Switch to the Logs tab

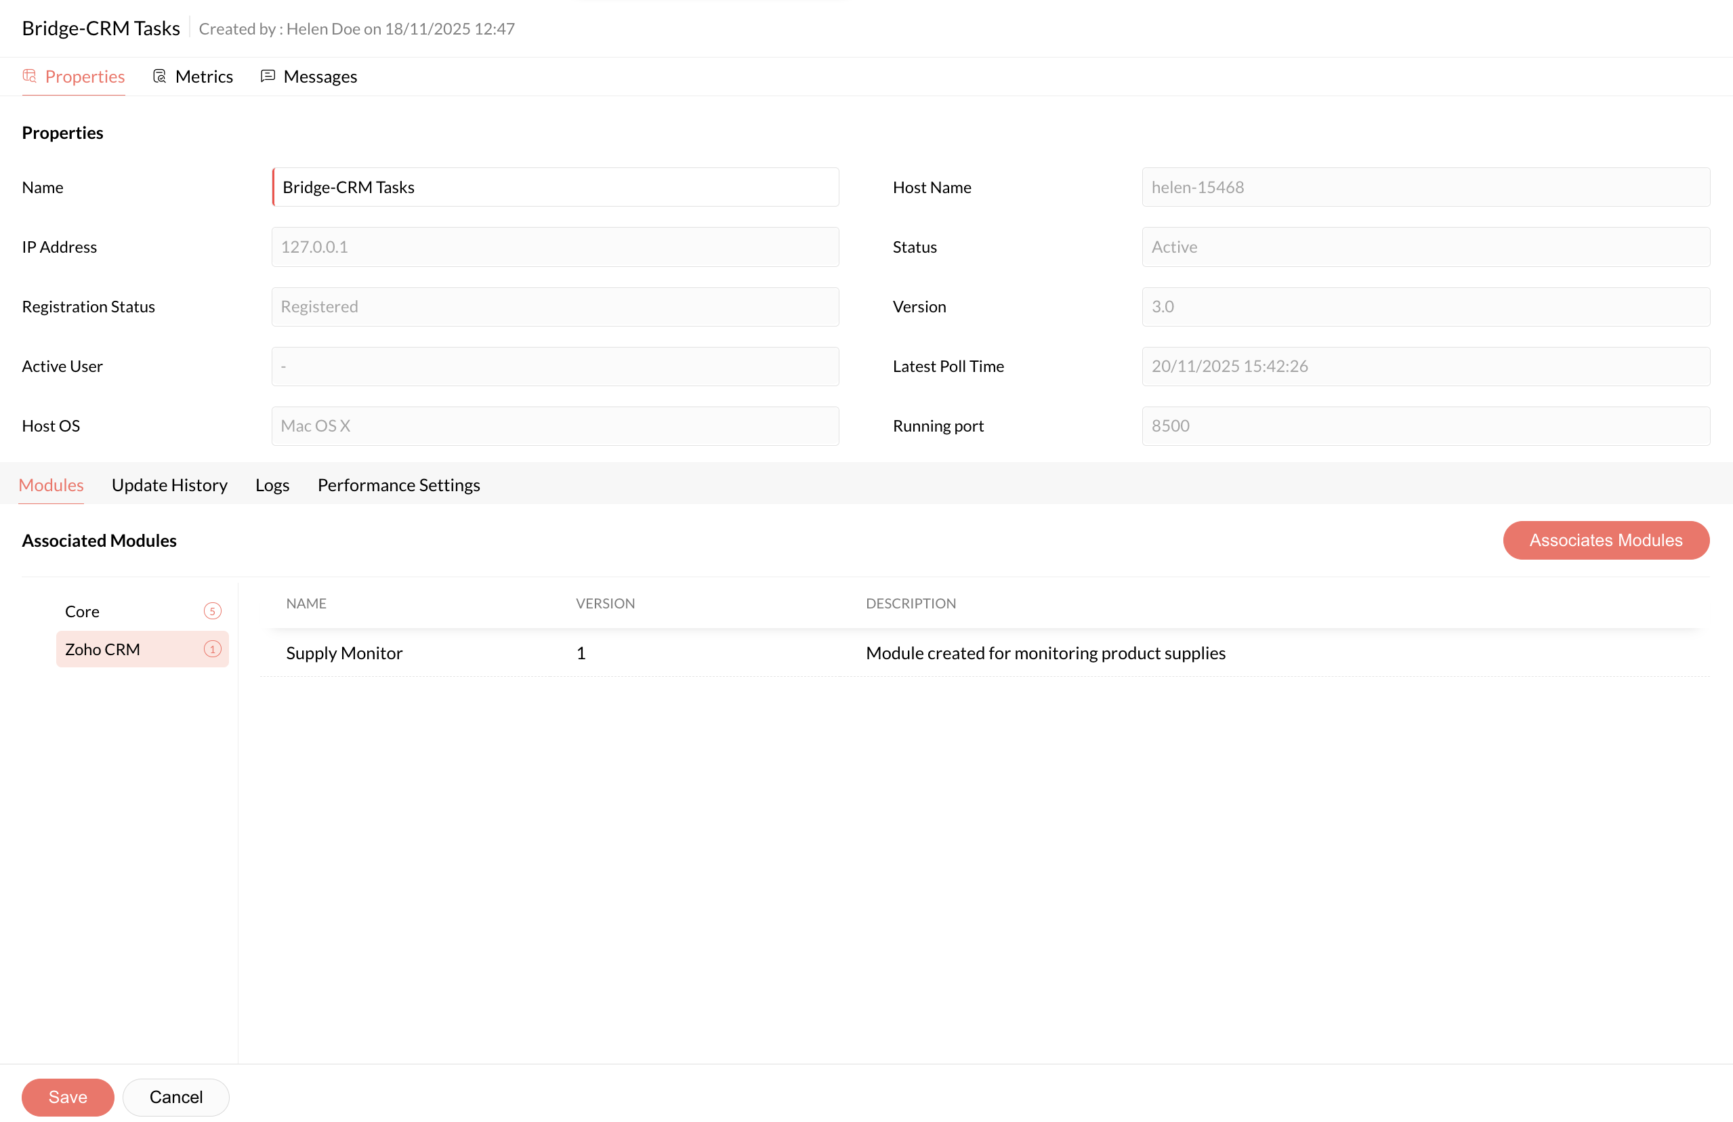[272, 485]
